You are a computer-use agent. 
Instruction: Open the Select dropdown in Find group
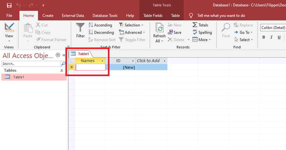[x=244, y=40]
